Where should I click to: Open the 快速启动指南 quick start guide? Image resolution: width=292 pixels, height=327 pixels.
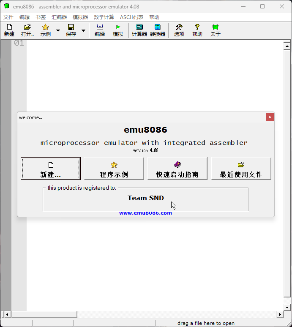coord(177,169)
